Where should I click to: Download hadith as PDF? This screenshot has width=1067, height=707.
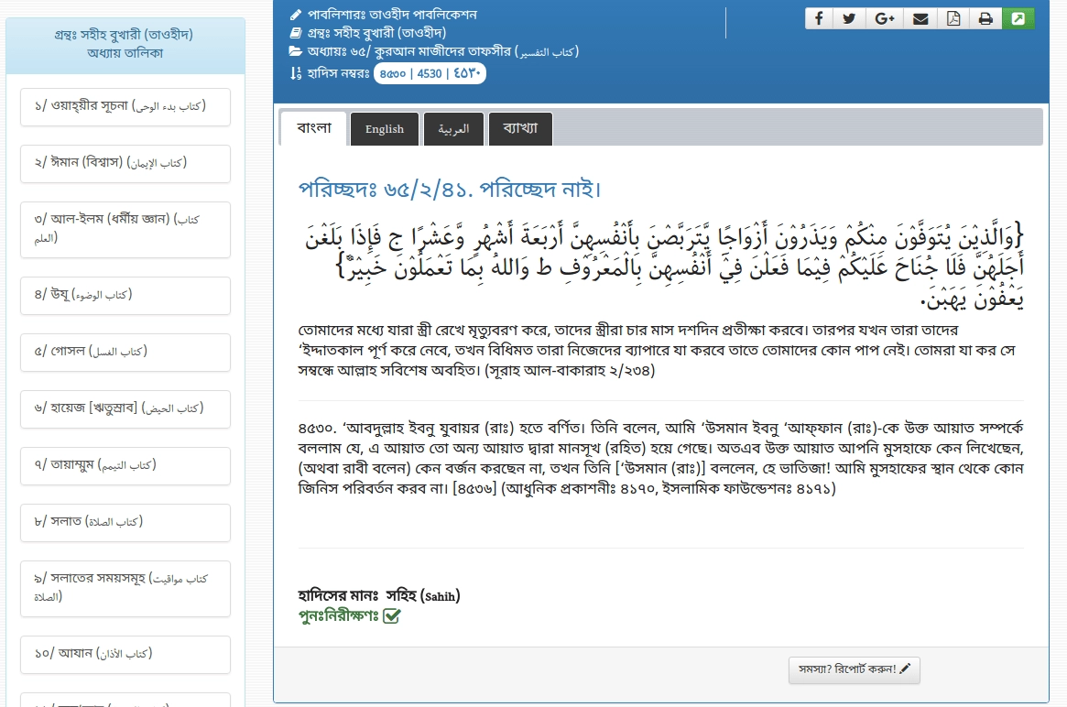tap(953, 18)
